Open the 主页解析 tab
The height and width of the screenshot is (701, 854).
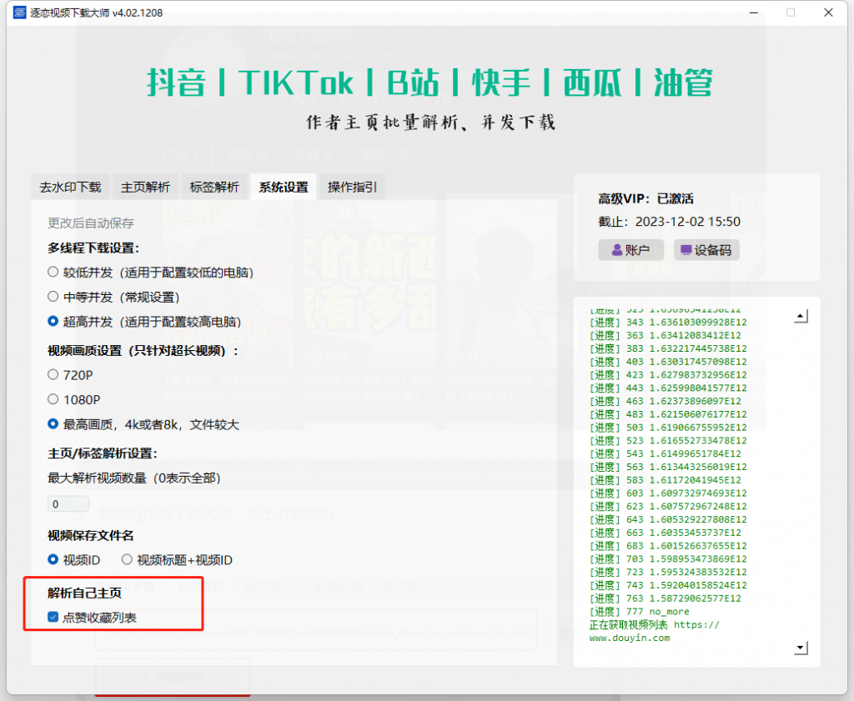tap(145, 188)
